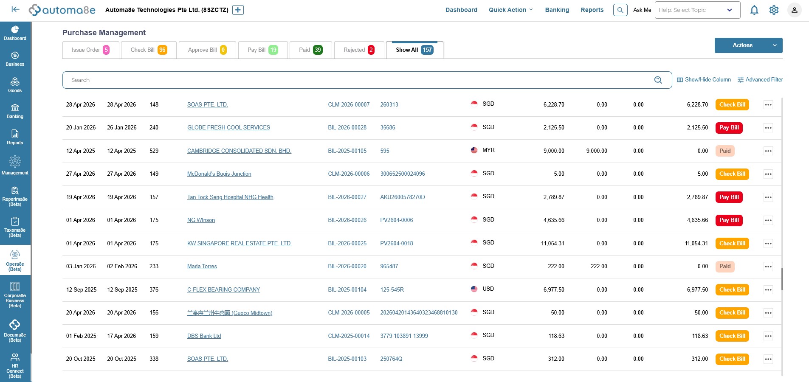The image size is (809, 382).
Task: Open more options for McDonald's Bugis row
Action: pos(768,174)
